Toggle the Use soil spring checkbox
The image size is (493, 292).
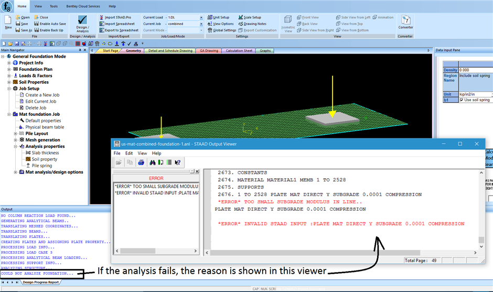tap(461, 100)
